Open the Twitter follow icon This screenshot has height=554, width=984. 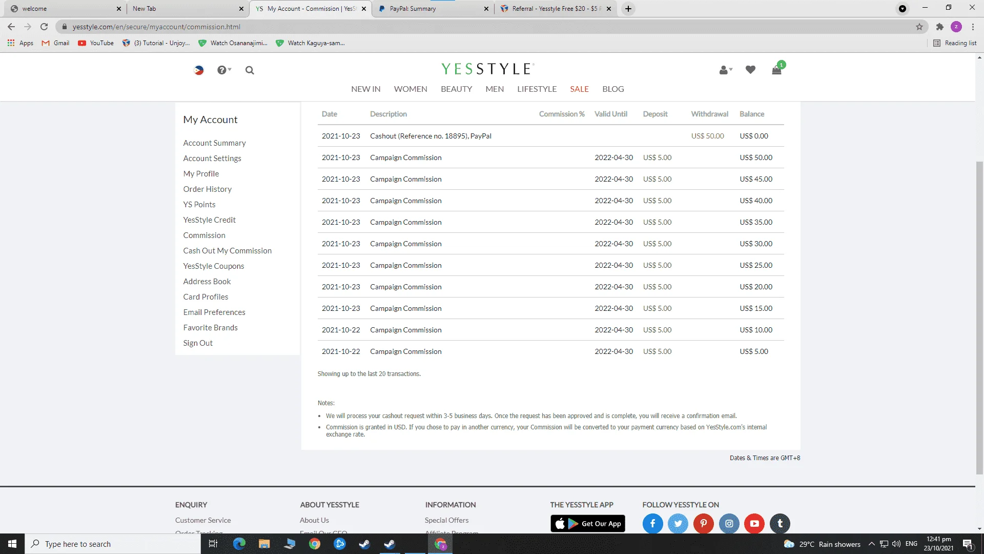tap(678, 524)
